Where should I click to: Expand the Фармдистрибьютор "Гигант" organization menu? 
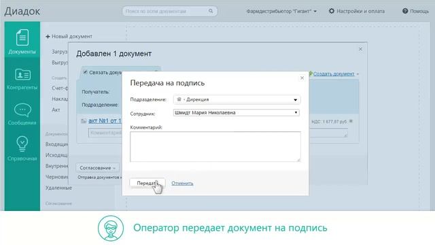click(x=281, y=11)
